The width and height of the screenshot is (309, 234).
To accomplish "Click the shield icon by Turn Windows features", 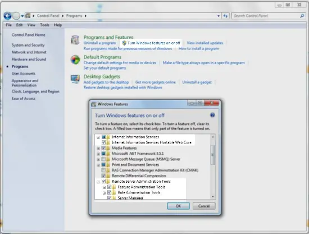I will point(124,43).
